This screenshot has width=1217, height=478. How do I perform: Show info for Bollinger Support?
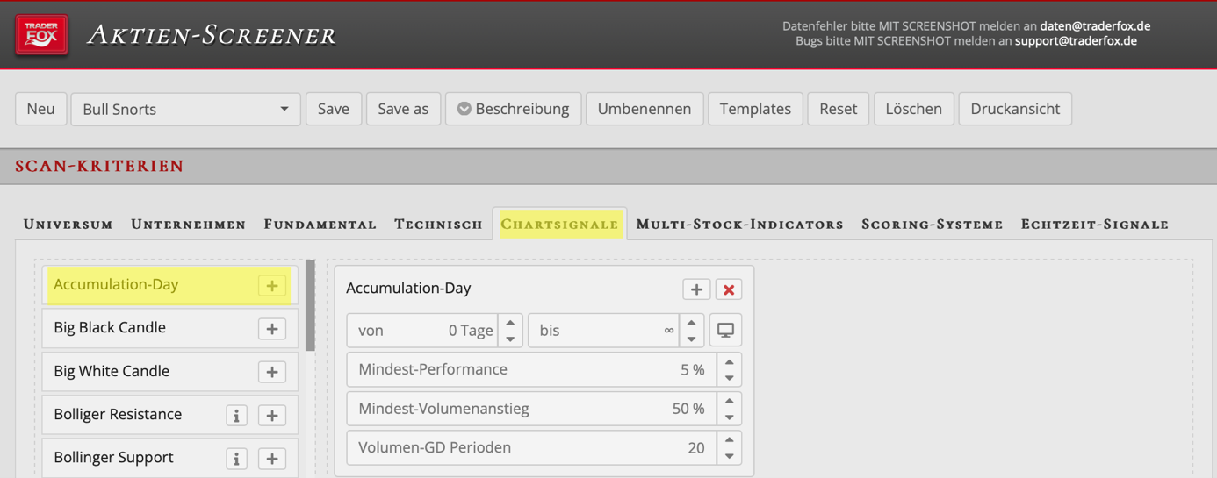236,458
